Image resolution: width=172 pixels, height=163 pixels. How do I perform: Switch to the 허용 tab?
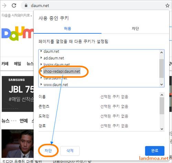coord(67,29)
